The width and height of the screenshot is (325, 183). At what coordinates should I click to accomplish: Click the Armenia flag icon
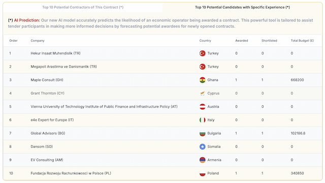pos(202,160)
